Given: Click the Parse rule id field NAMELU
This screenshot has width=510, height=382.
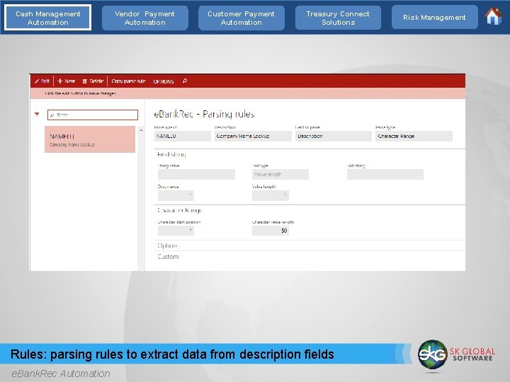Looking at the screenshot, I should click(183, 136).
